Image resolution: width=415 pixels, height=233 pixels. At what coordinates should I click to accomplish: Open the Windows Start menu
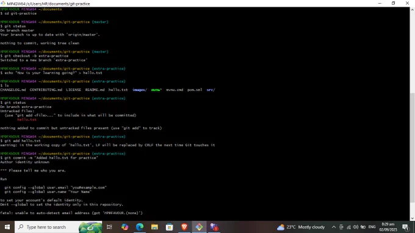pyautogui.click(x=7, y=227)
